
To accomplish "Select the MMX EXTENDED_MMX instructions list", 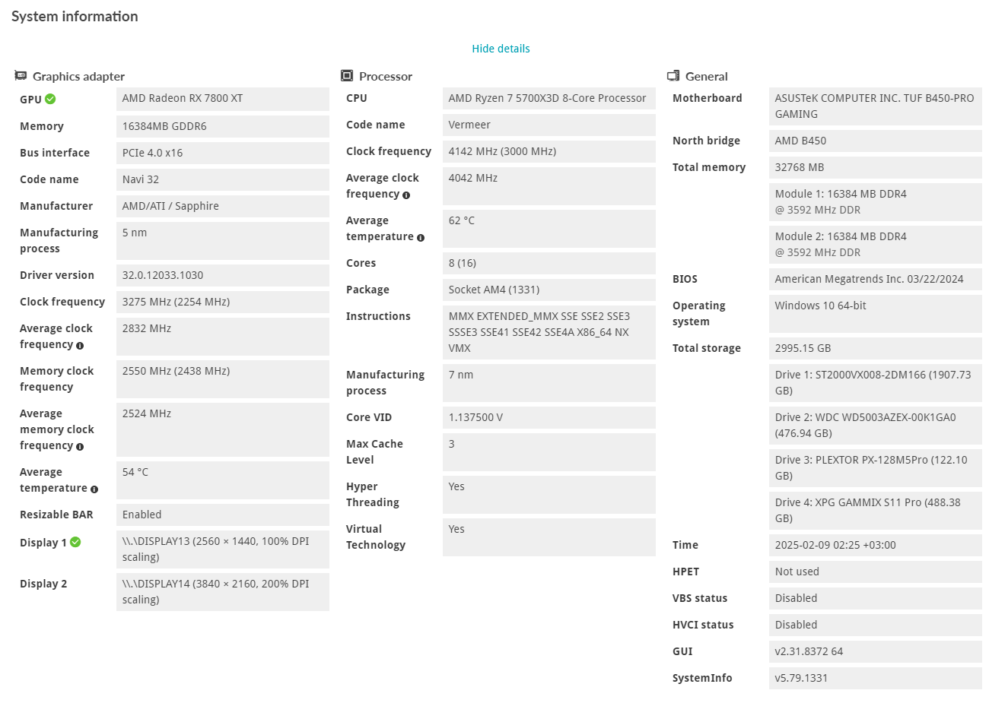I will pyautogui.click(x=549, y=332).
